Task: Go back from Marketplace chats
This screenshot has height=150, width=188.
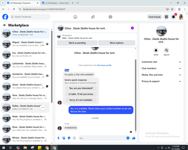Action: (x=5, y=25)
